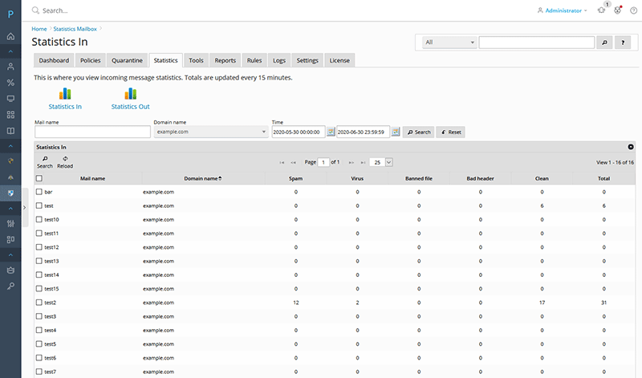Check the box for mailbox test15
The image size is (642, 378).
point(39,289)
